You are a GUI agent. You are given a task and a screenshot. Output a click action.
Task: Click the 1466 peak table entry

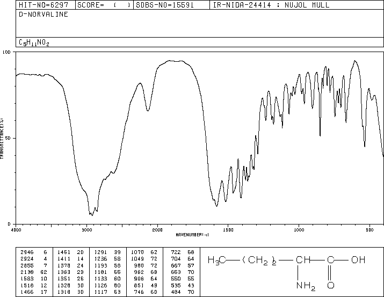(x=27, y=292)
